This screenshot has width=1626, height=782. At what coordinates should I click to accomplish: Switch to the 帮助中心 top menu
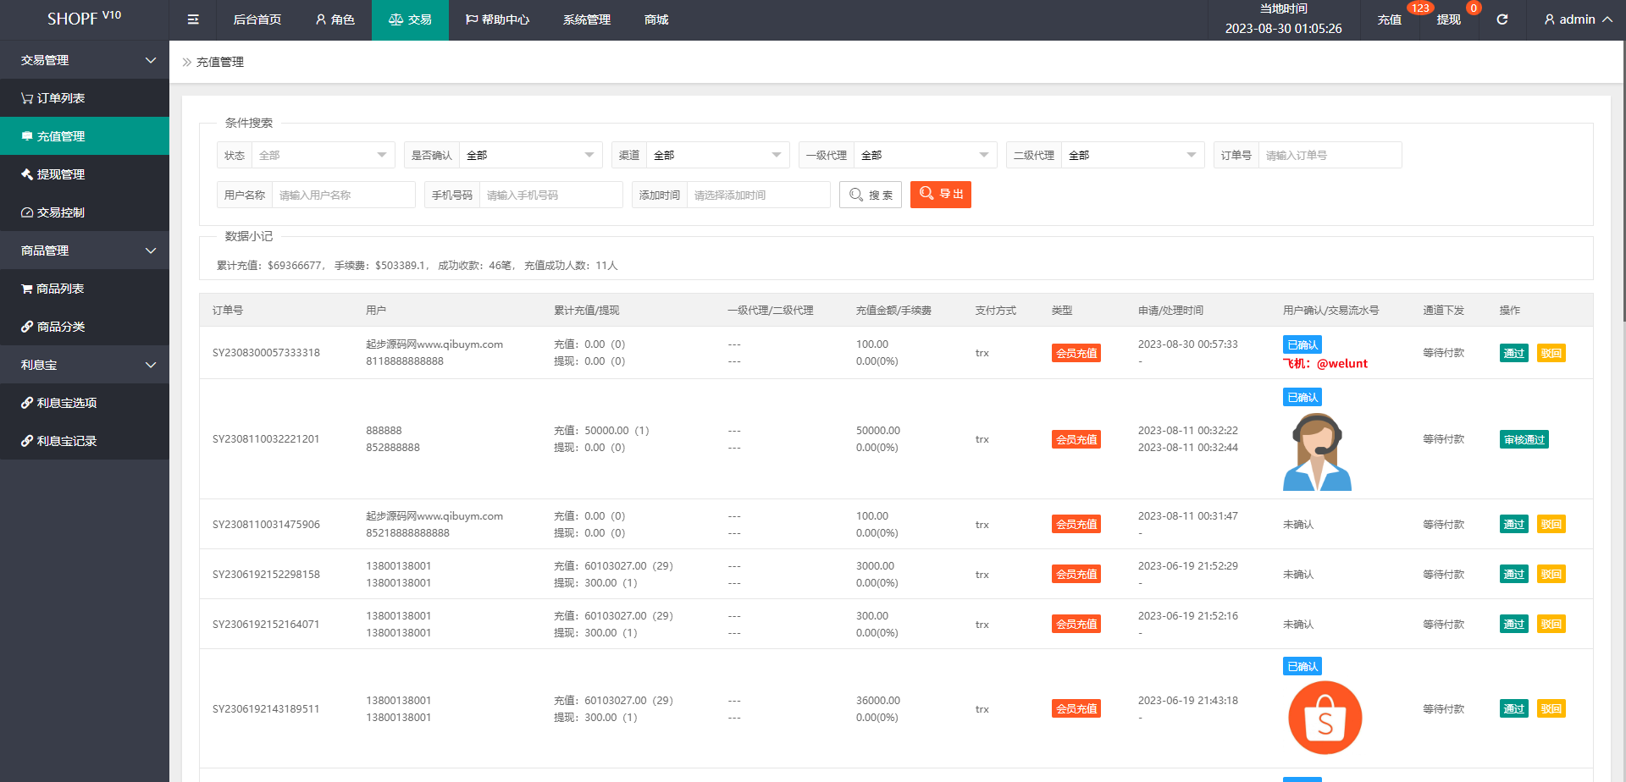pyautogui.click(x=497, y=19)
